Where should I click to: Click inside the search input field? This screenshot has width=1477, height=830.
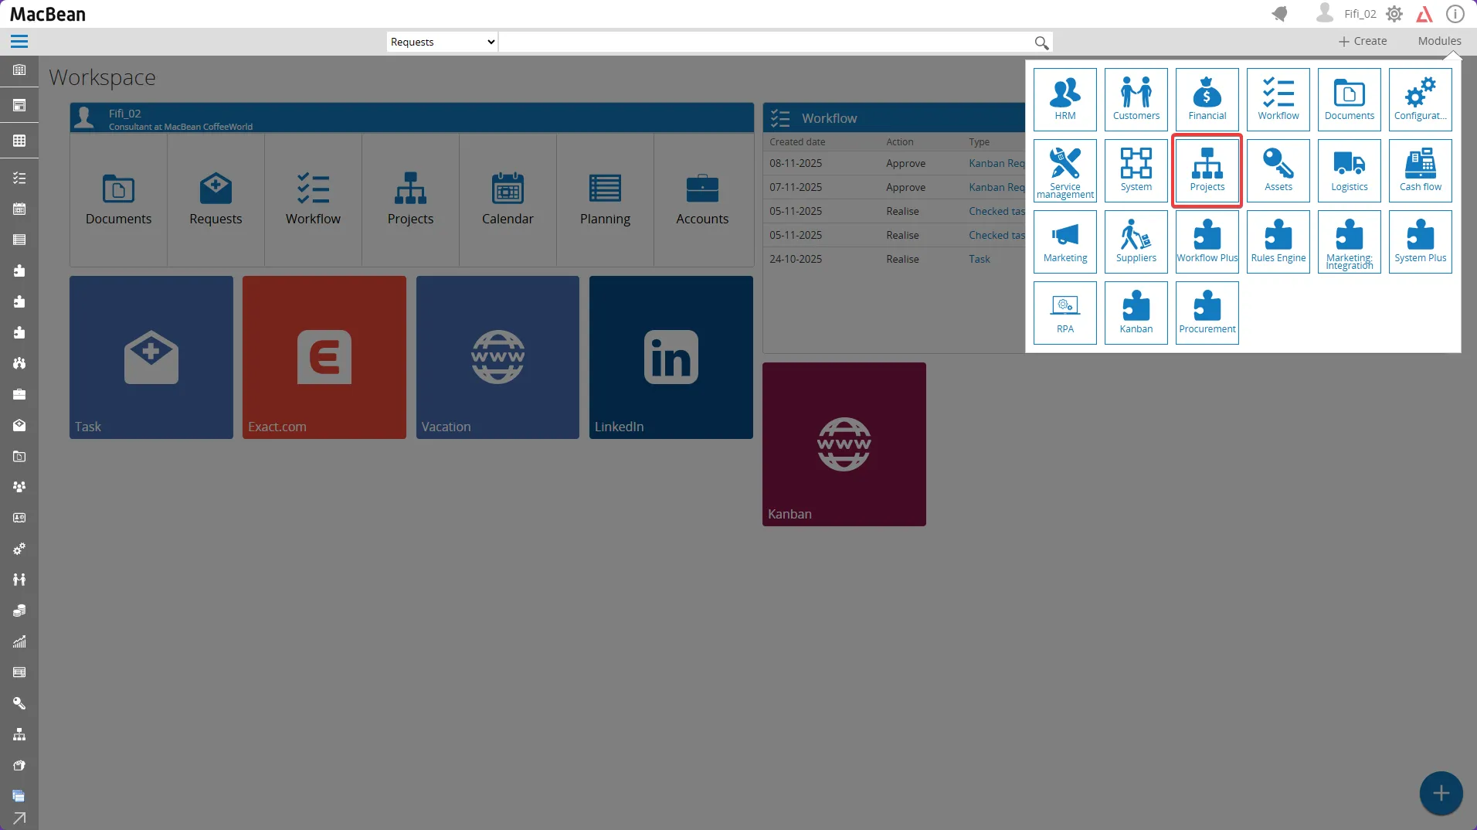click(x=765, y=42)
